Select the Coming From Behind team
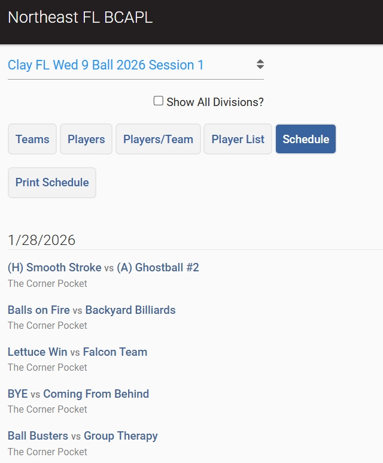The height and width of the screenshot is (463, 383). click(x=96, y=394)
